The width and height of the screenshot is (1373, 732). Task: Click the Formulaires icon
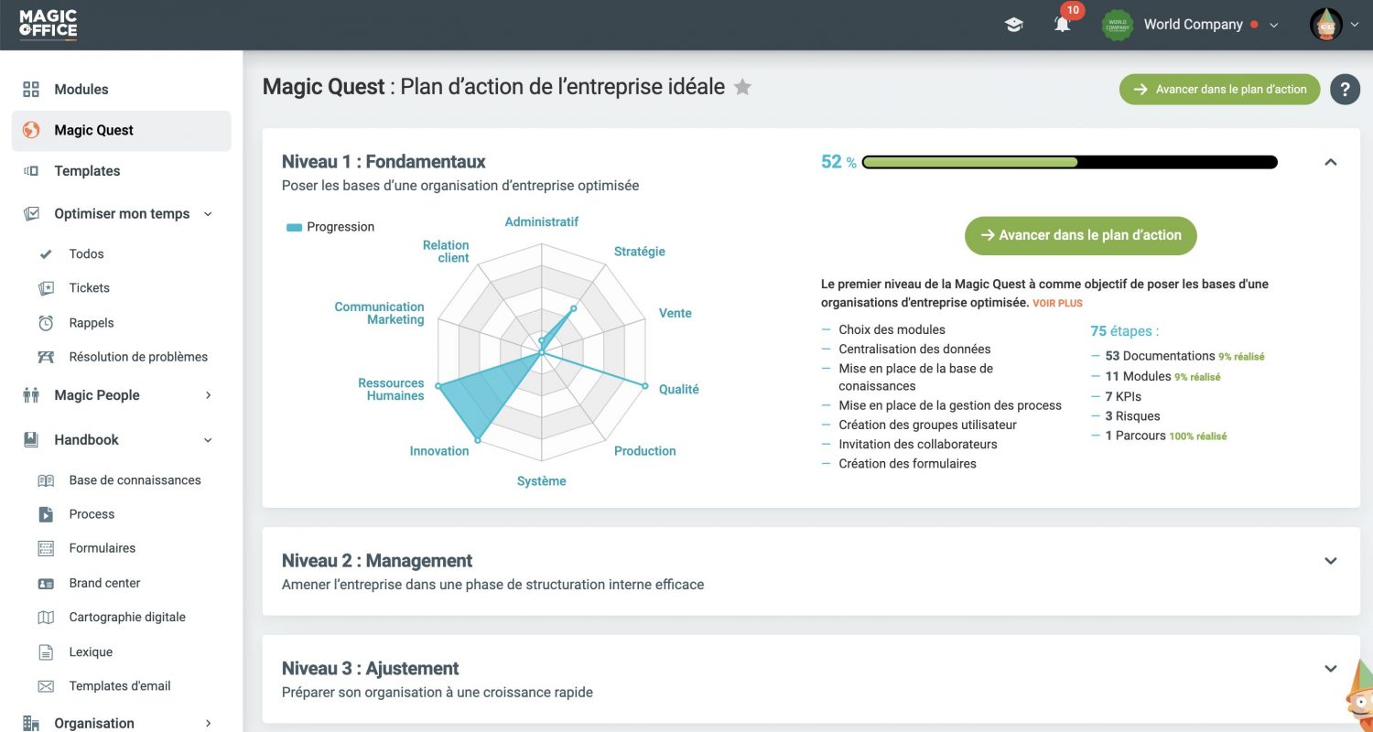tap(46, 548)
